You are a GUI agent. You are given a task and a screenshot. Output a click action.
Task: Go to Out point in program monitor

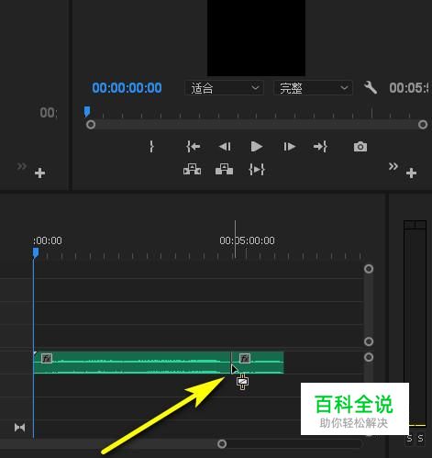(x=320, y=147)
